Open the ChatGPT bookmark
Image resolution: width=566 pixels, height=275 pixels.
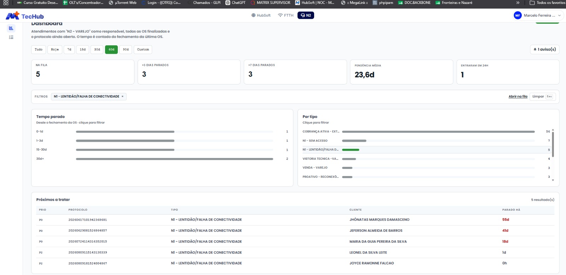(x=236, y=3)
